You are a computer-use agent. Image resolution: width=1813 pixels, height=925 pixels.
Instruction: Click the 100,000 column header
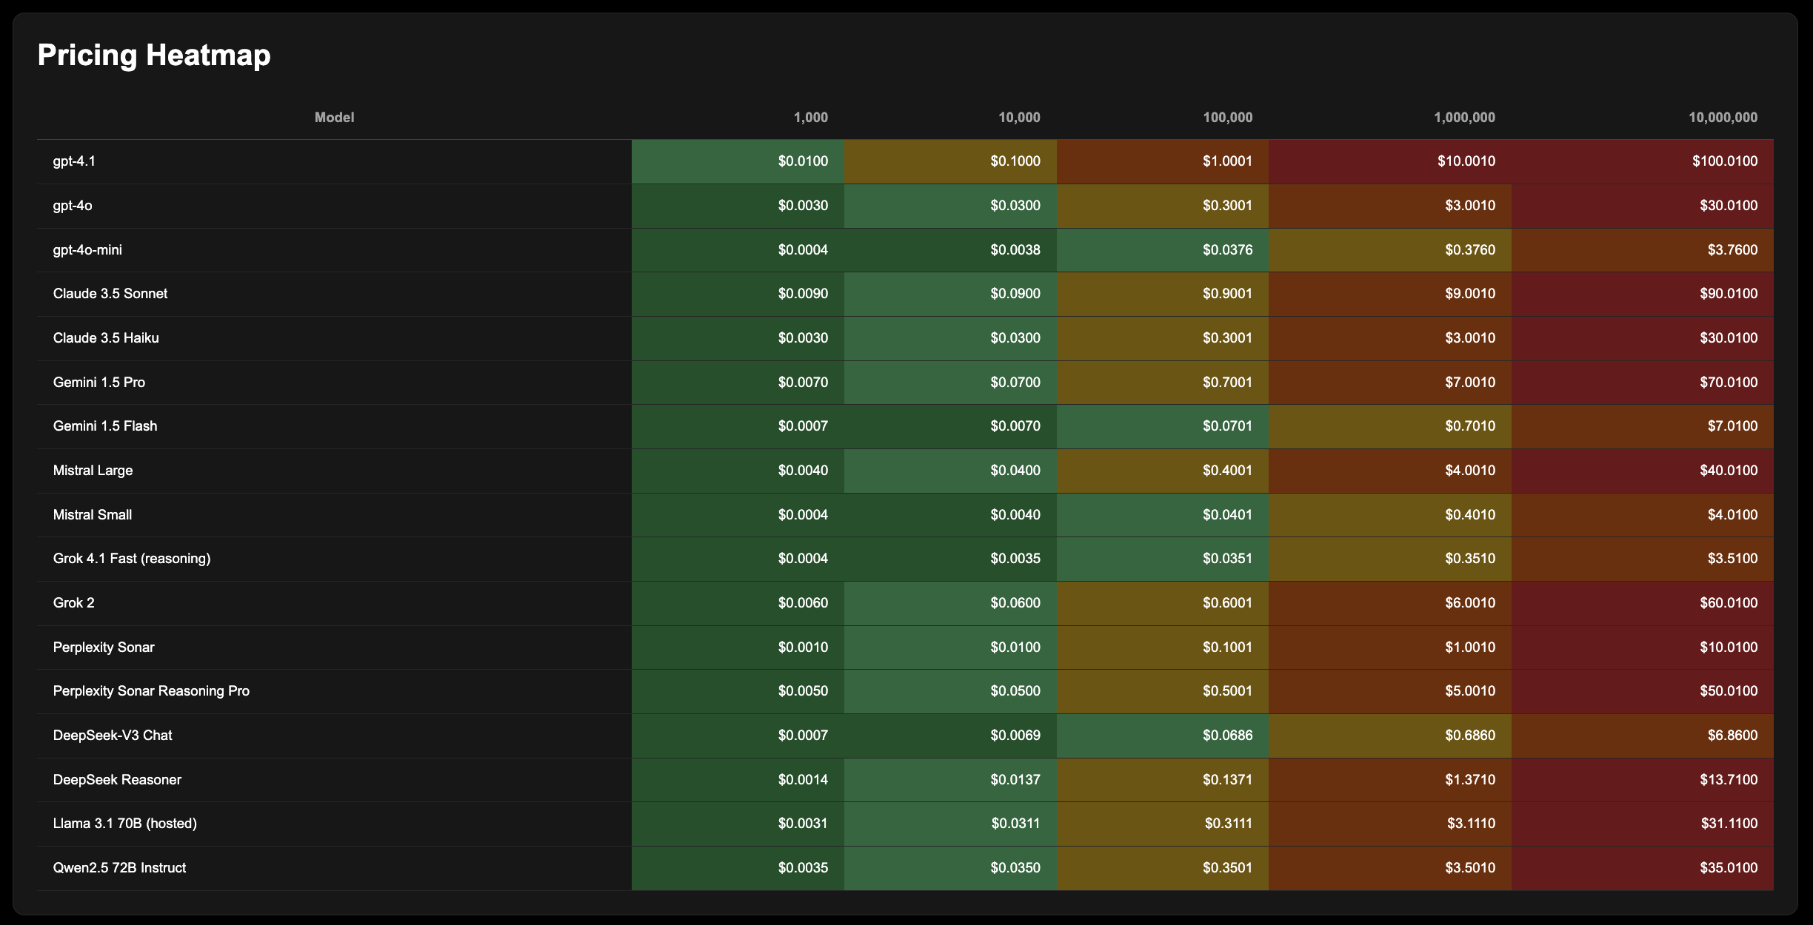click(1227, 118)
